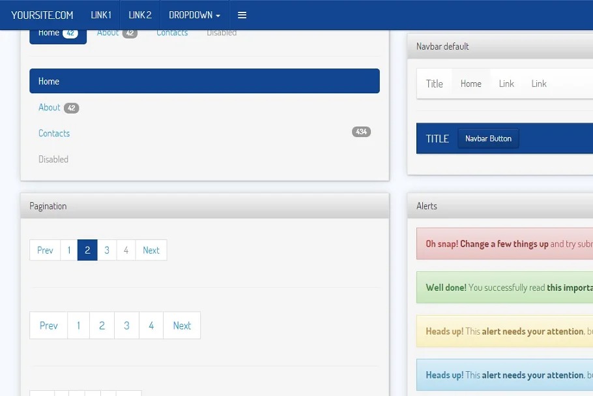The width and height of the screenshot is (593, 396).
Task: Click Next in the small pagination
Action: click(x=151, y=250)
